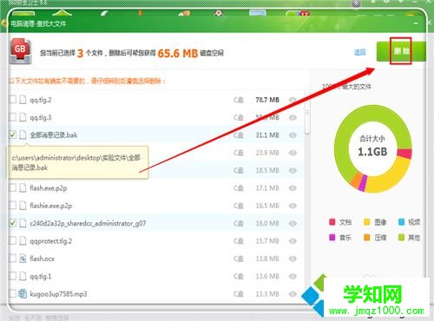Tick the flash.ocx checkbox
Viewport: 434px width, 321px height.
coord(13,259)
